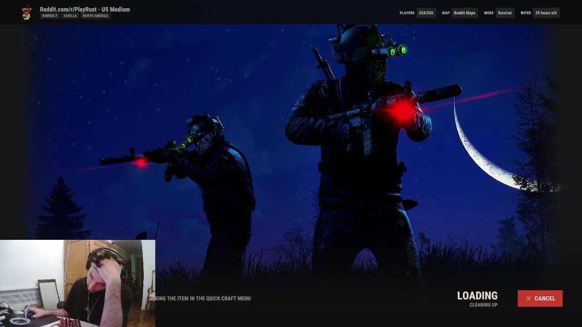The height and width of the screenshot is (327, 582).
Task: Click the quick craft menu tip text
Action: (203, 298)
